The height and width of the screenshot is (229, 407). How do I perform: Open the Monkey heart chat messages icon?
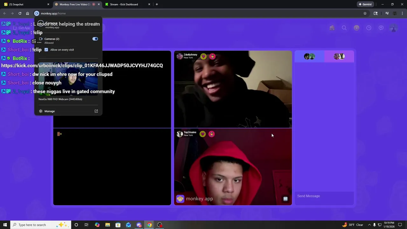pyautogui.click(x=381, y=28)
